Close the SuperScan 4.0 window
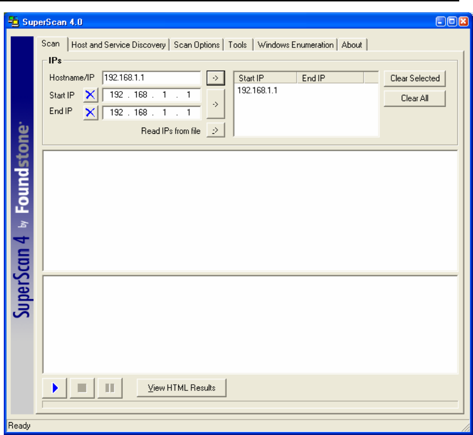 click(x=464, y=22)
